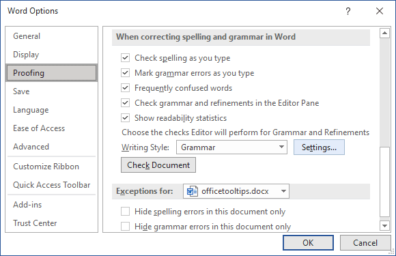Enable Hide spelling errors in this document only
The image size is (396, 256).
[125, 212]
